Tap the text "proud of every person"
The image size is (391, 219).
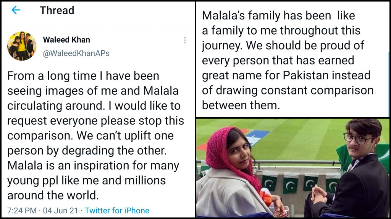click(283, 53)
